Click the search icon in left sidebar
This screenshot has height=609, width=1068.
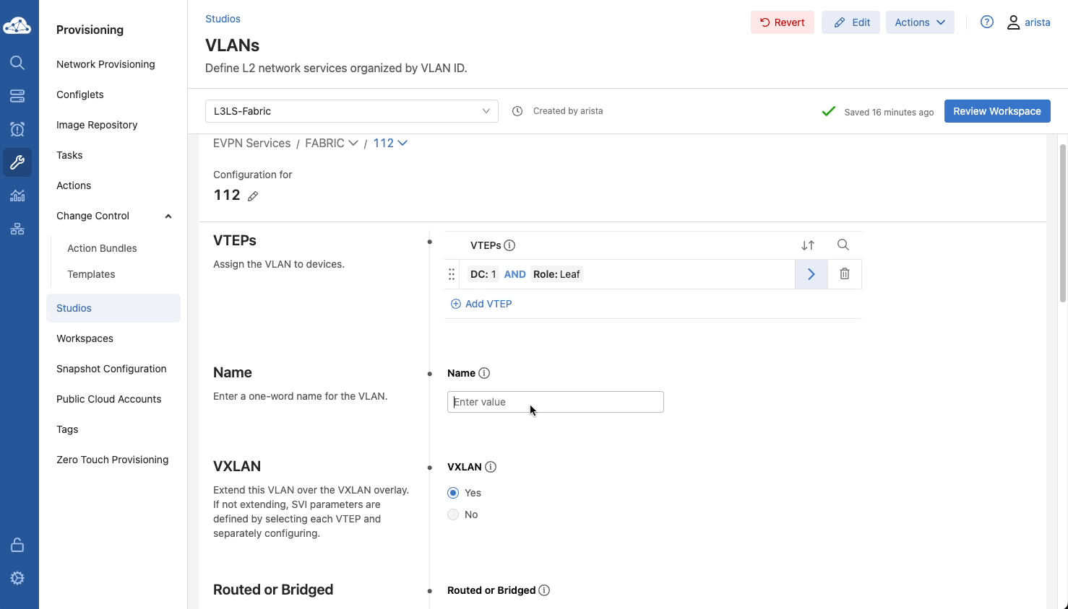click(17, 63)
